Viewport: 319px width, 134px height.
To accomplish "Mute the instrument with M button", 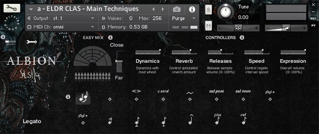I will pos(208,25).
